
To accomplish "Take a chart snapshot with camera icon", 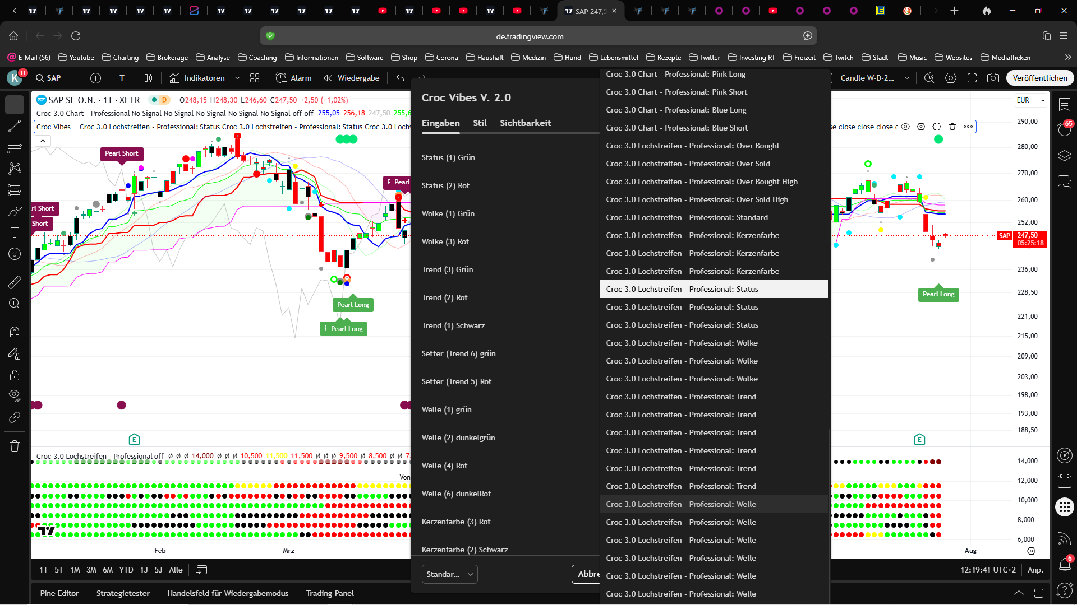I will click(993, 78).
